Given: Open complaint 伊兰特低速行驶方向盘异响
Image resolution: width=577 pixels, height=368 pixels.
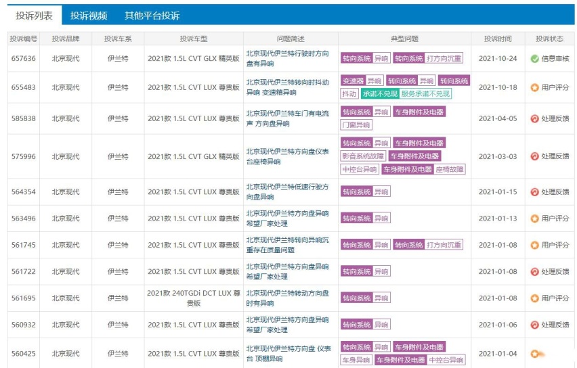Looking at the screenshot, I should click(287, 192).
